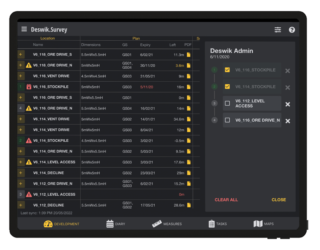
Task: Click the Last sync status text
Action: click(x=46, y=213)
